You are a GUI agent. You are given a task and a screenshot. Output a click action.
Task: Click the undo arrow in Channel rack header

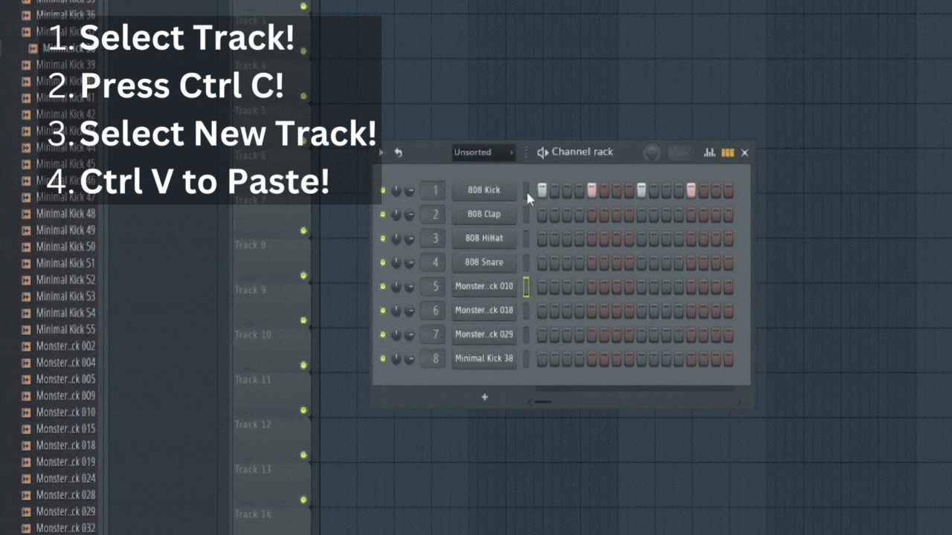click(x=398, y=153)
